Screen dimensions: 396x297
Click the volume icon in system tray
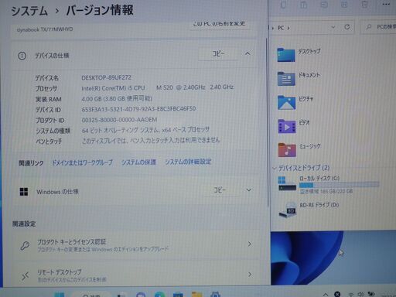(x=360, y=294)
